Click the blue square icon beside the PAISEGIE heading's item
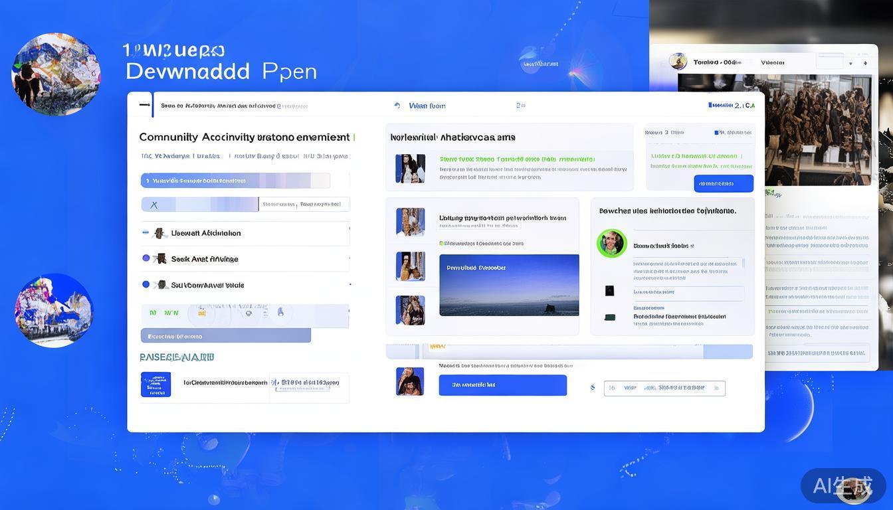893x510 pixels. [x=155, y=384]
